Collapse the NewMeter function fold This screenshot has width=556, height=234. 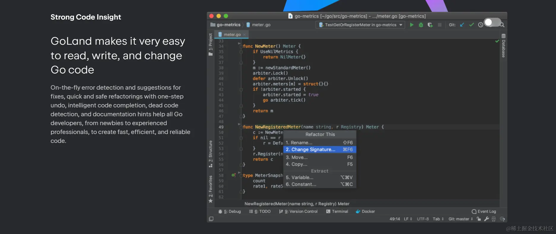[x=241, y=46]
